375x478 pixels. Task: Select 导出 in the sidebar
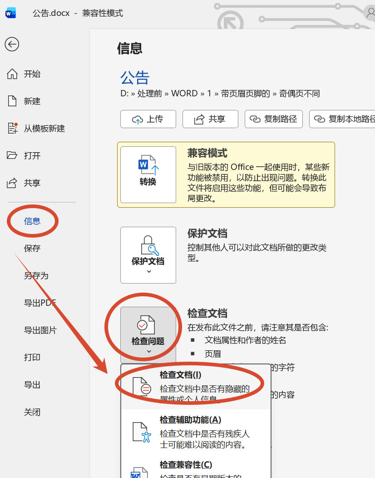(32, 384)
